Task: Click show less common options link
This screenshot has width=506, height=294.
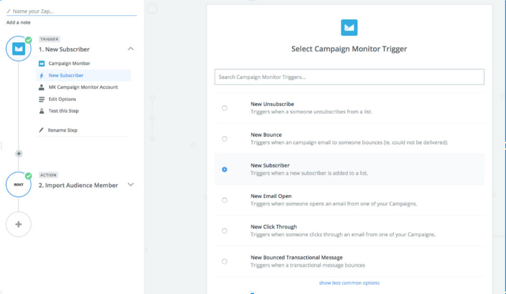Action: (349, 283)
